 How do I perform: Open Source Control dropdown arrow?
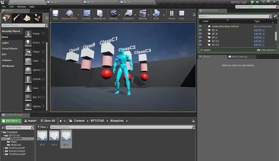click(79, 15)
